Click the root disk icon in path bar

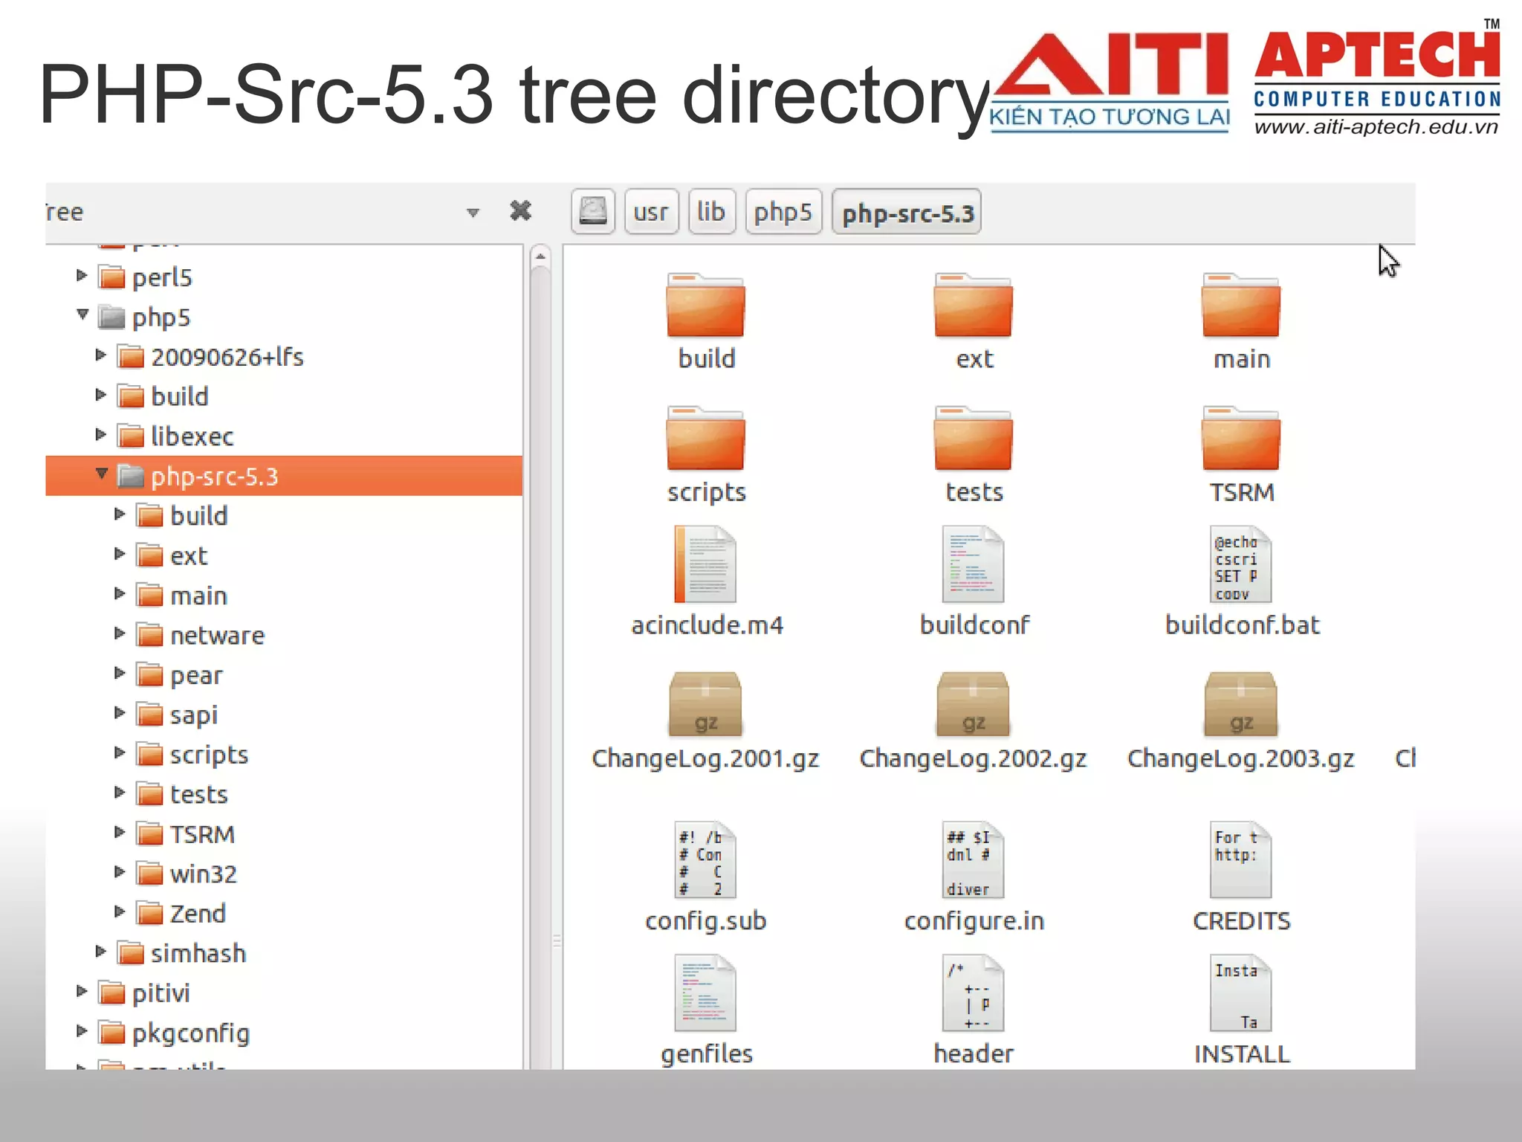click(x=593, y=212)
